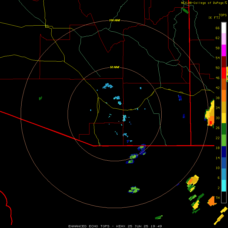Click the "26" legend value
The height and width of the screenshot is (228, 228).
(218, 128)
